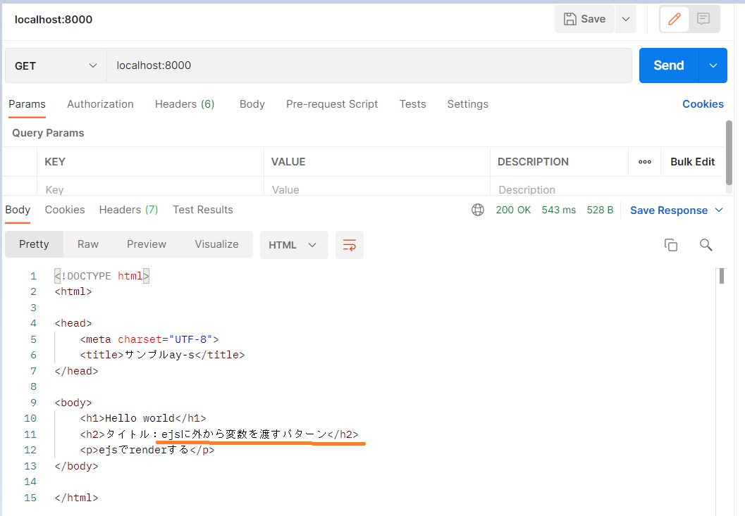Image resolution: width=745 pixels, height=516 pixels.
Task: Click the Save button
Action: (584, 19)
